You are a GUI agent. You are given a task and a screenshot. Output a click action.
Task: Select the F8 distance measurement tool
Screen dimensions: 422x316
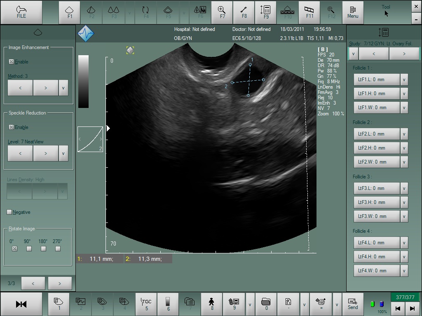point(244,12)
